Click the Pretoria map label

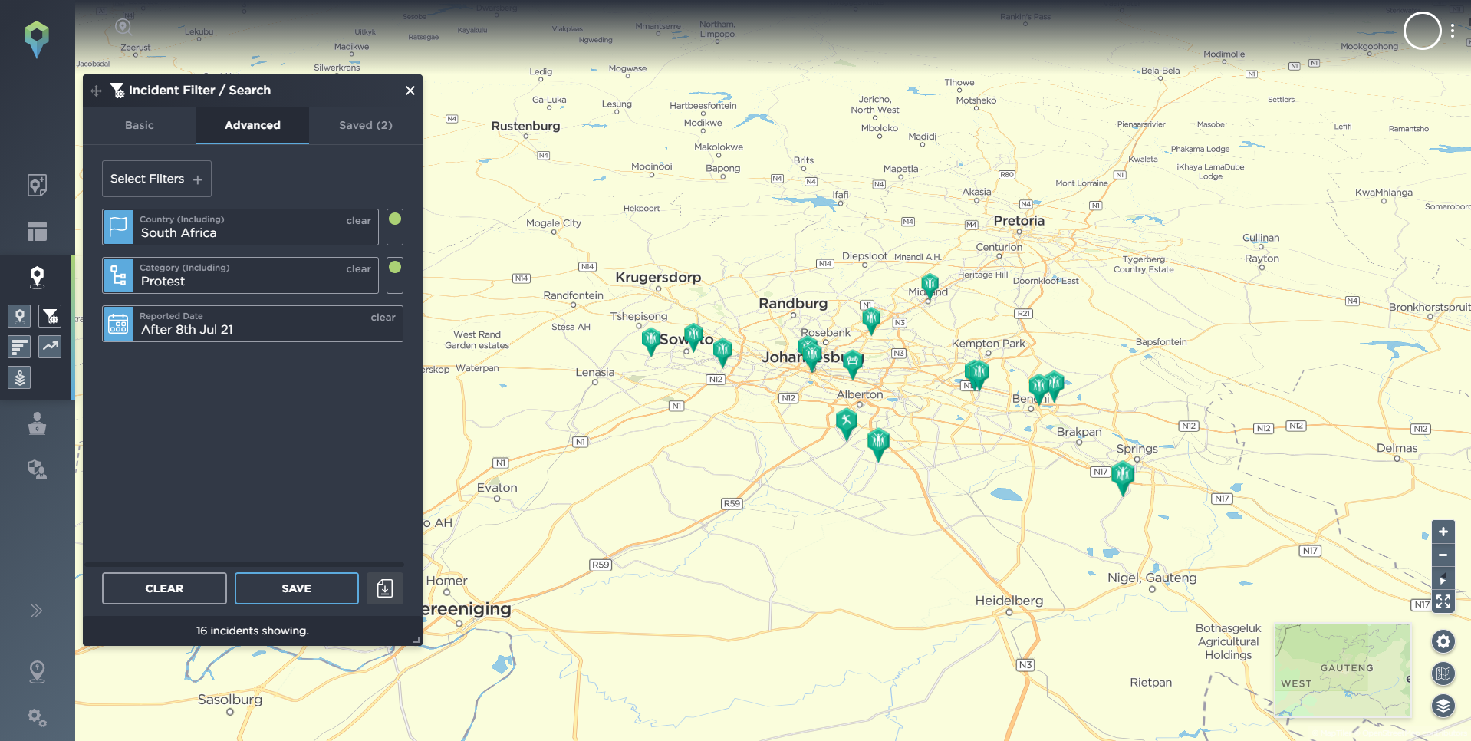(x=1019, y=221)
